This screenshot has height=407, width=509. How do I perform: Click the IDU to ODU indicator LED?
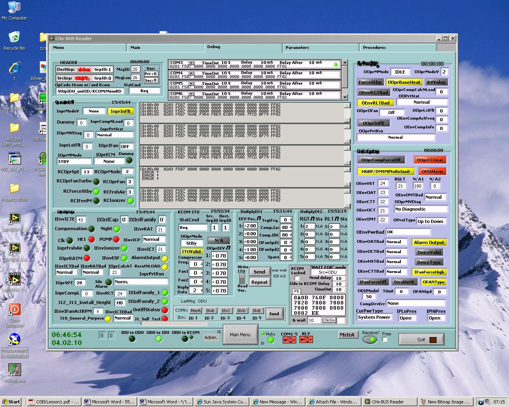tap(132, 339)
